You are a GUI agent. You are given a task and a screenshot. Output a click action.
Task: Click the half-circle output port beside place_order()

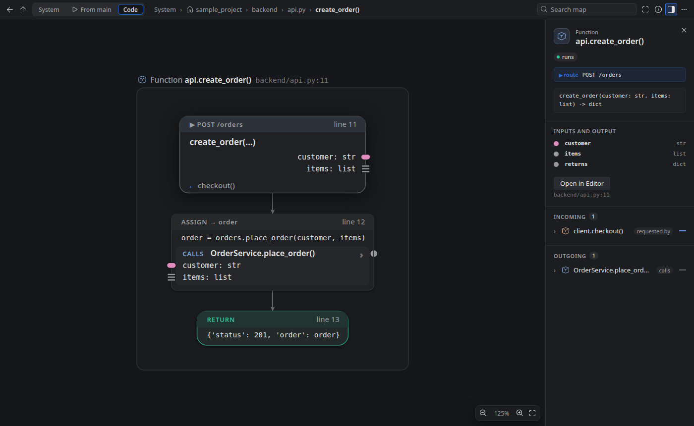[x=374, y=254]
